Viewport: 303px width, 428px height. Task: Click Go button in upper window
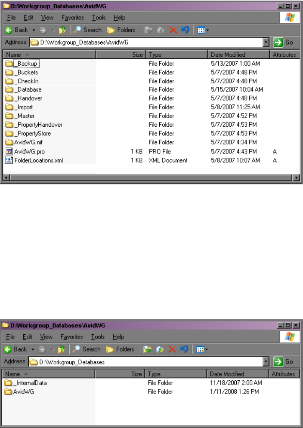(x=283, y=42)
